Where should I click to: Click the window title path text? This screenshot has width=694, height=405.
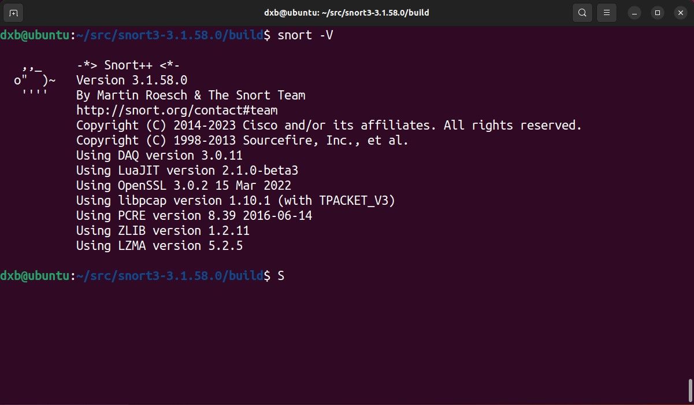pyautogui.click(x=347, y=12)
